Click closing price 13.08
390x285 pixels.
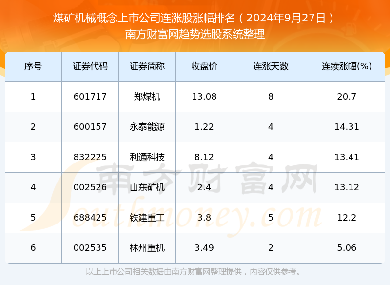tap(204, 97)
